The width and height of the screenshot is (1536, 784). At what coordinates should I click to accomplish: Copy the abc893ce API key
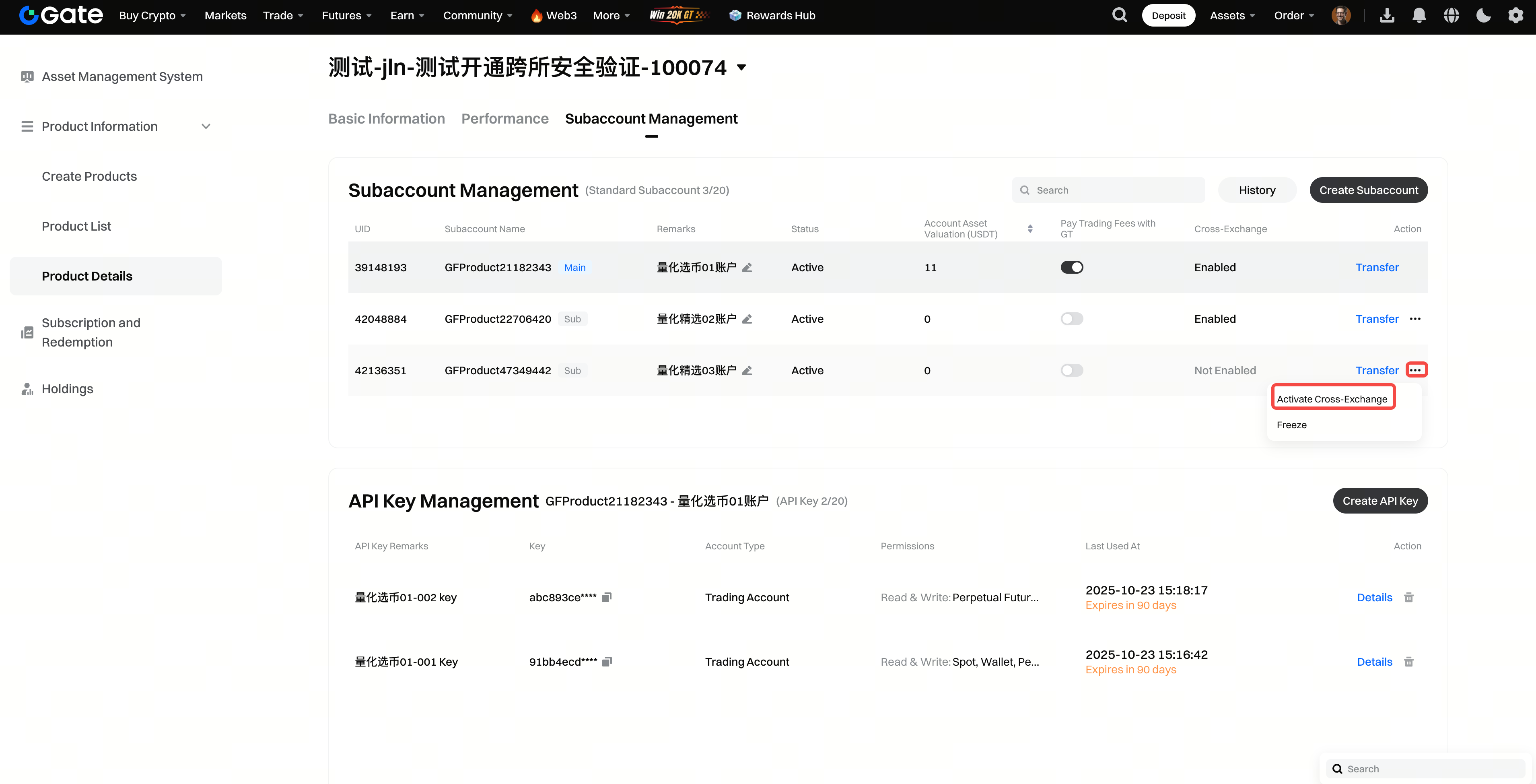pyautogui.click(x=606, y=597)
